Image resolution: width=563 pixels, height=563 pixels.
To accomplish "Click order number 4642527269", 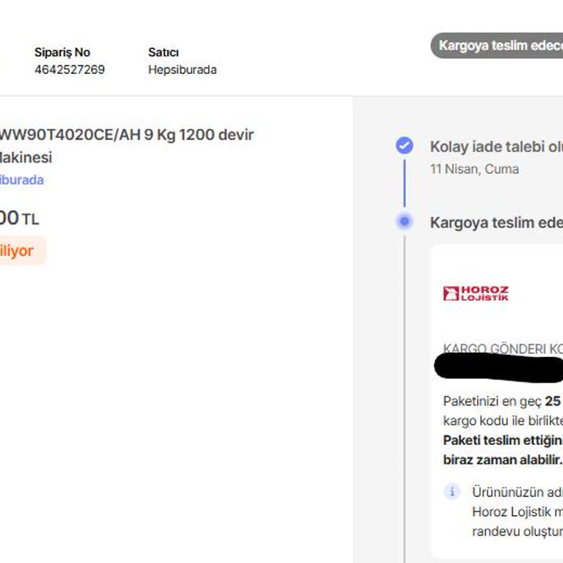I will point(70,70).
